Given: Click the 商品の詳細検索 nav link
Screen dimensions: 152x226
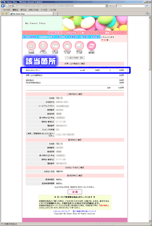Looking at the screenshot, I should 30,37.
